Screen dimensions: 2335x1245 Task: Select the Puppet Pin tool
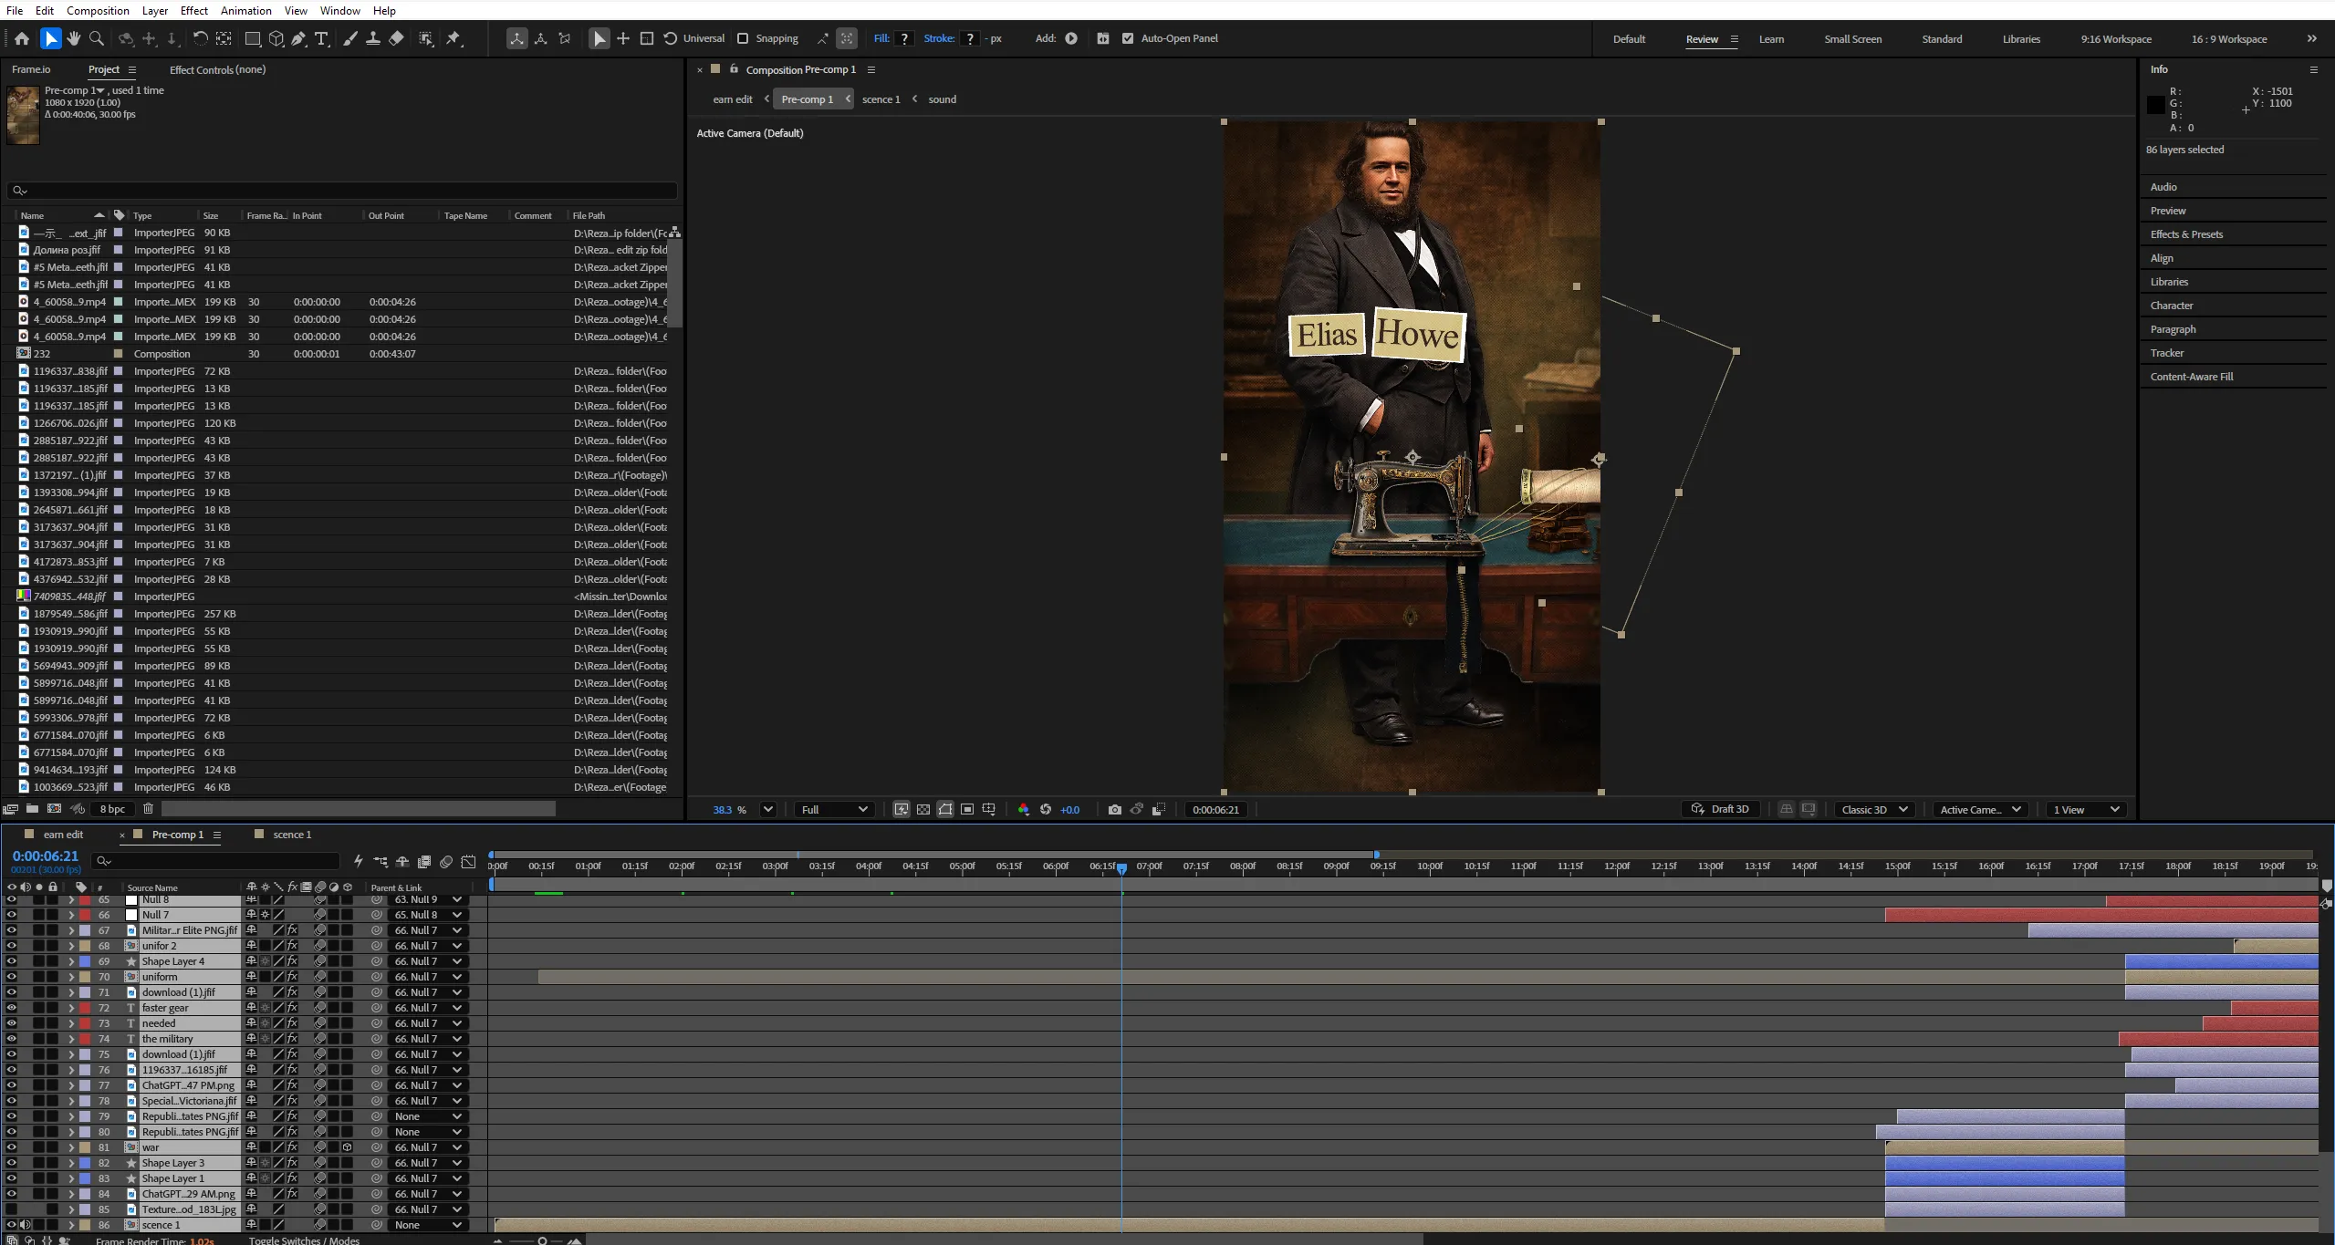(x=453, y=38)
